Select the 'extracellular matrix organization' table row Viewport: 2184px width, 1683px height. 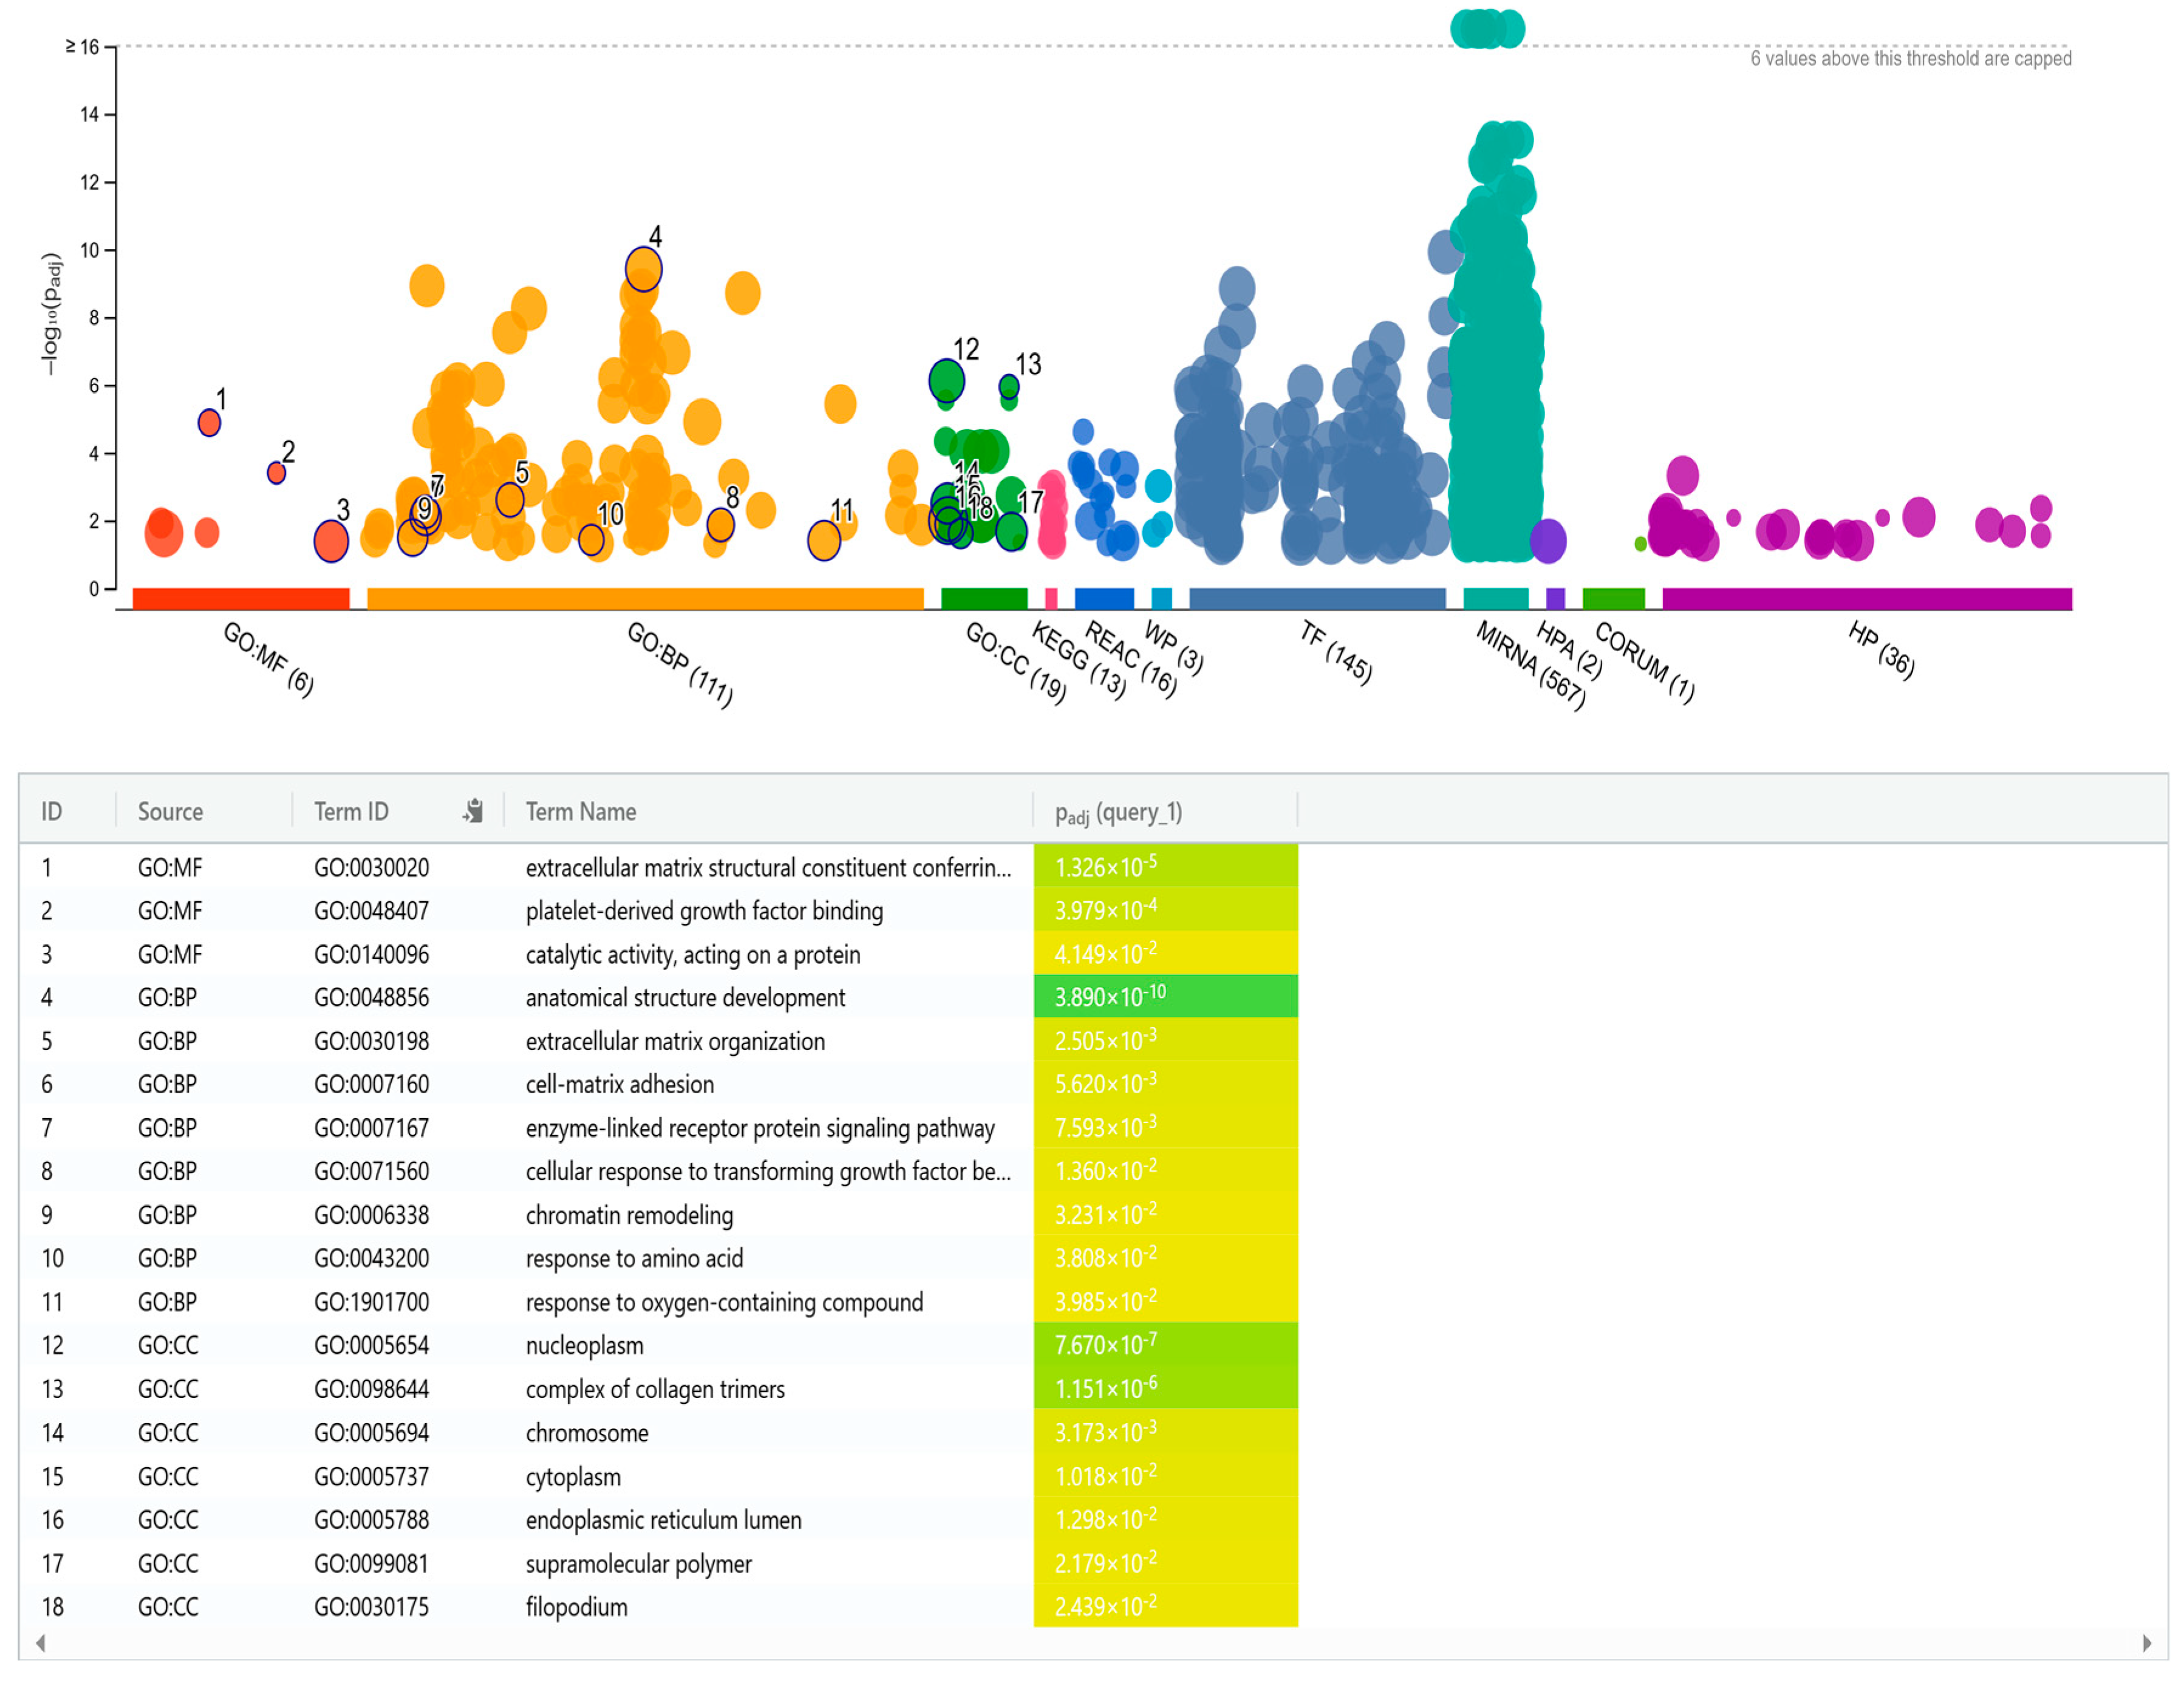[675, 1042]
